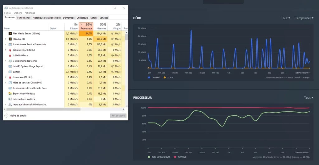Expand the bzserv.exe (32 bits) row
Image resolution: width=319 pixels, height=165 pixels.
[x=6, y=77]
